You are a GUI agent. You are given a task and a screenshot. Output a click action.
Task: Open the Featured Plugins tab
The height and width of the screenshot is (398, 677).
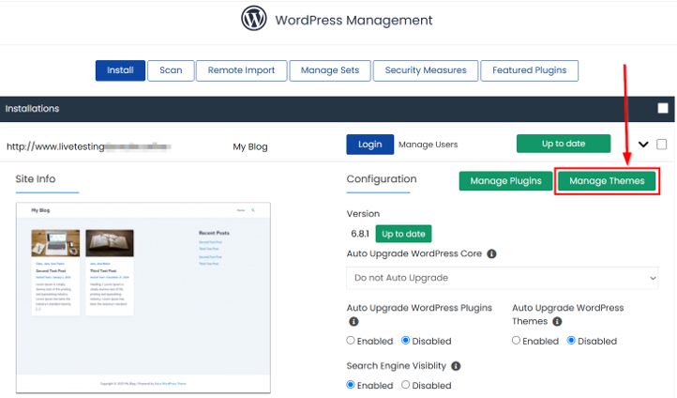click(530, 70)
